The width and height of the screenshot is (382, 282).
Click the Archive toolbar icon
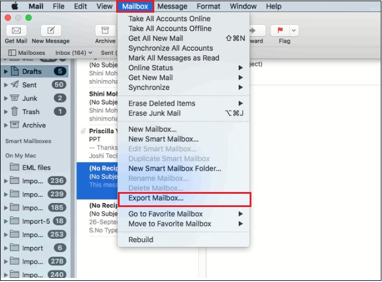[105, 31]
